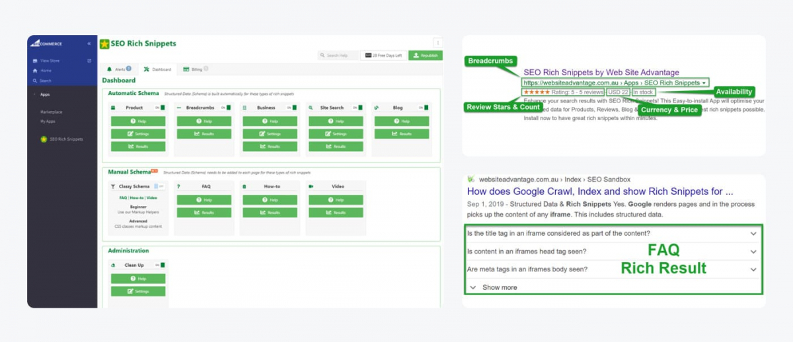
Task: Switch to the Billing tab
Action: 196,69
